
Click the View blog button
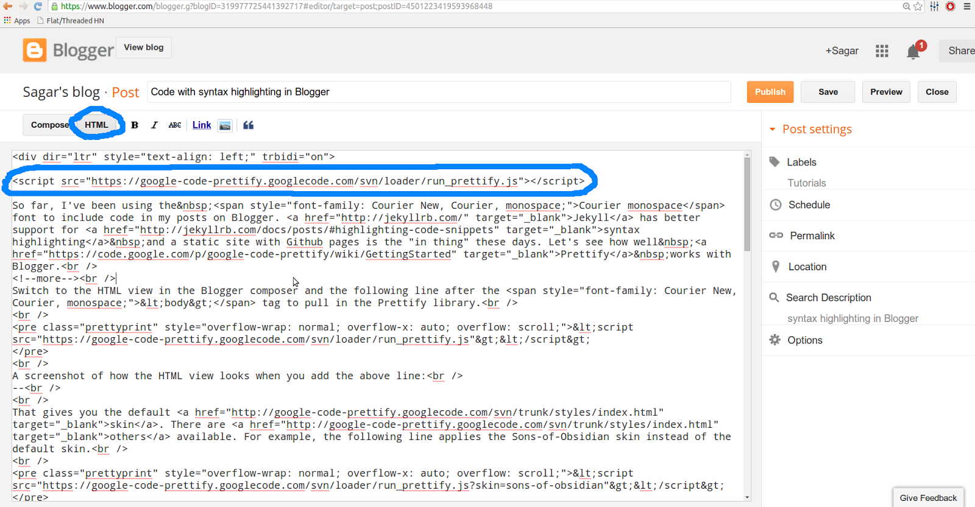click(x=144, y=47)
